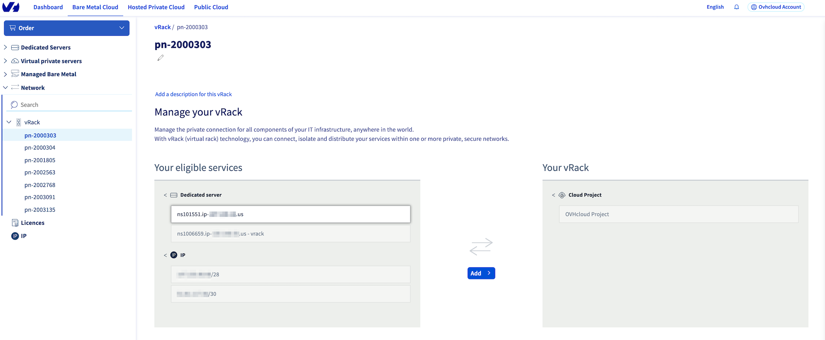825x340 pixels.
Task: Click the Cloud Project group icon
Action: (562, 195)
